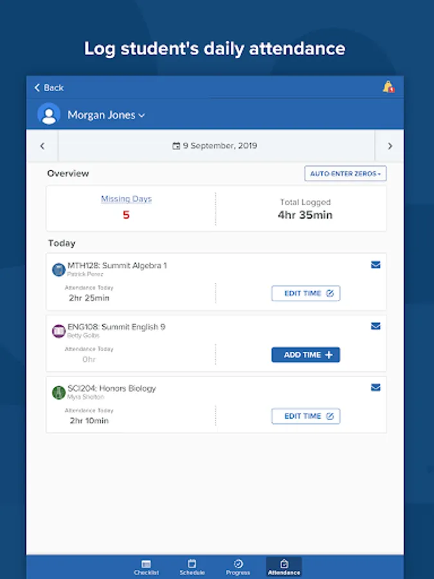The height and width of the screenshot is (579, 434).
Task: Open notifications bell icon
Action: (388, 87)
